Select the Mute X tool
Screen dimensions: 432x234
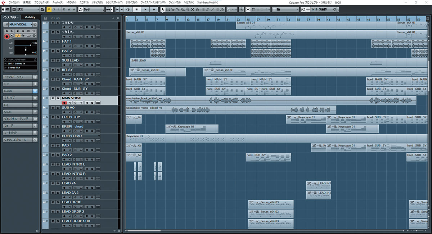pyautogui.click(x=193, y=9)
